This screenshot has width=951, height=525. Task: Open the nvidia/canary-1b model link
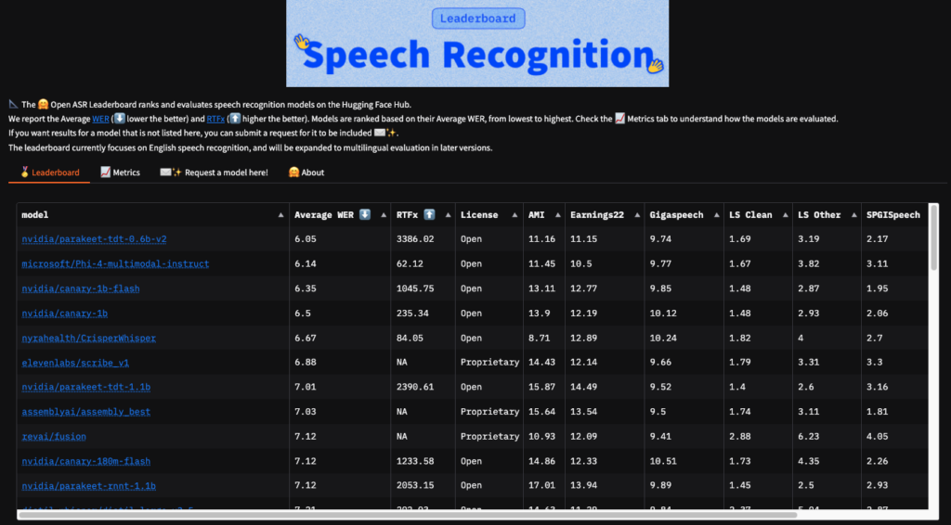pyautogui.click(x=65, y=314)
